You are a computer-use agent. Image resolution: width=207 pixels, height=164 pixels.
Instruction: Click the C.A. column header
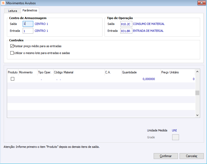[113, 72]
